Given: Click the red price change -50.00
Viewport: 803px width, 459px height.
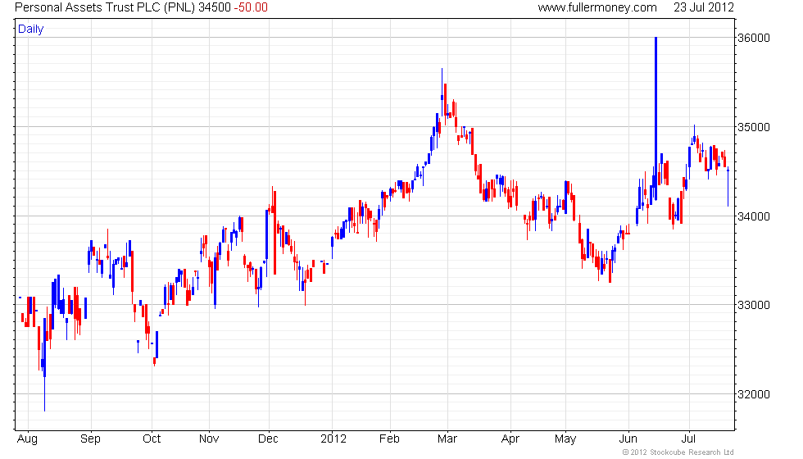Looking at the screenshot, I should 251,7.
